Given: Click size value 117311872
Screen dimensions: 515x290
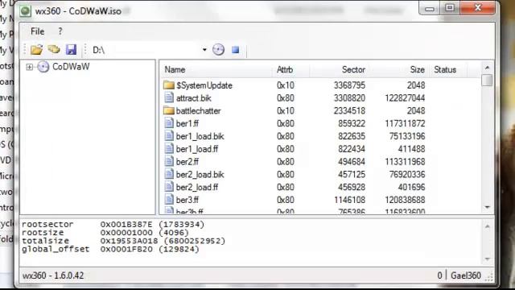Looking at the screenshot, I should [405, 123].
